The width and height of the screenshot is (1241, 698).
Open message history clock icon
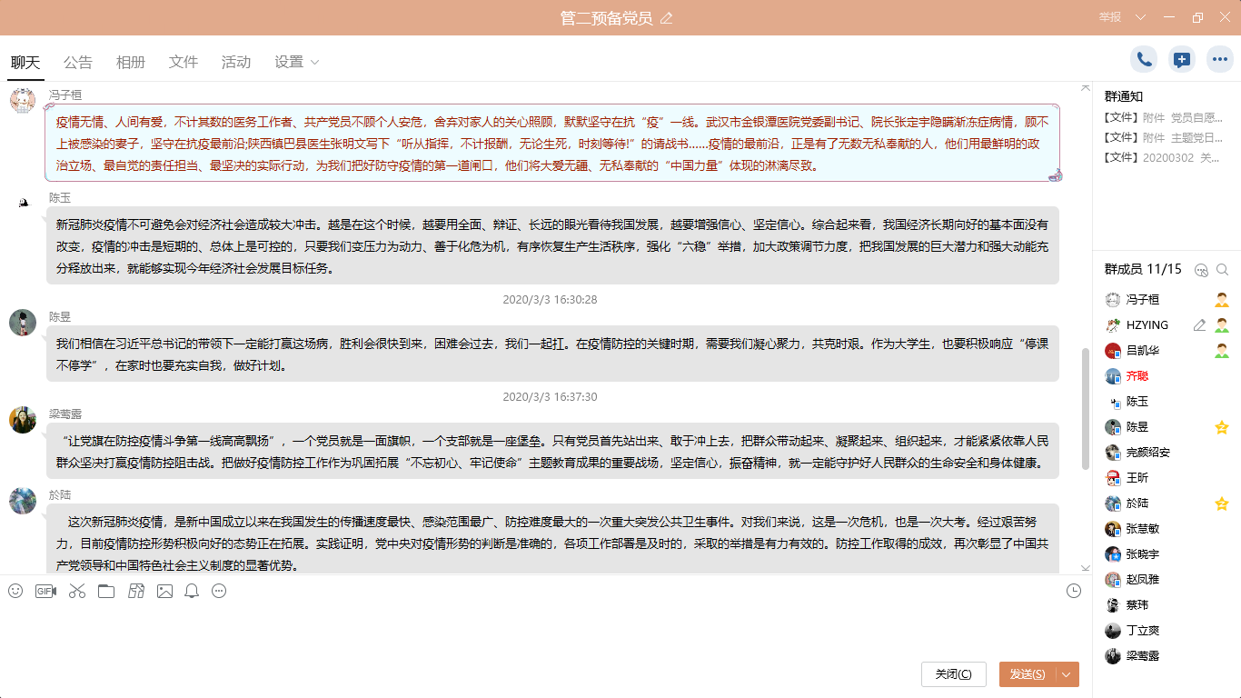pos(1074,591)
